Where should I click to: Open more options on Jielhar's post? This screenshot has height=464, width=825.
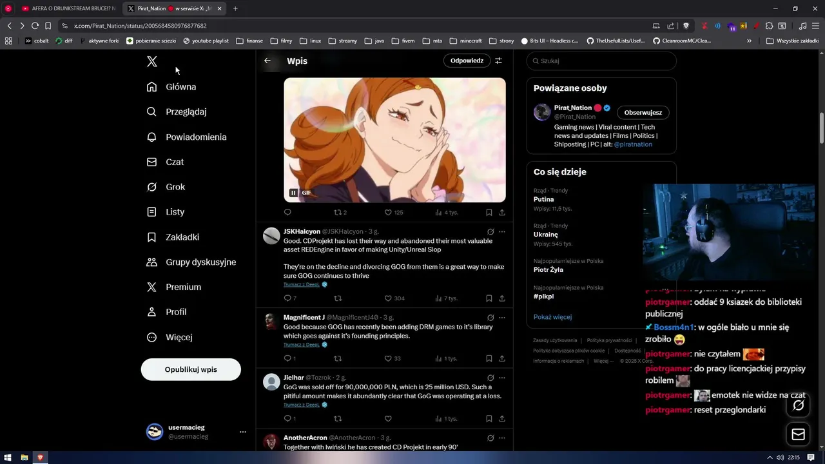(502, 378)
